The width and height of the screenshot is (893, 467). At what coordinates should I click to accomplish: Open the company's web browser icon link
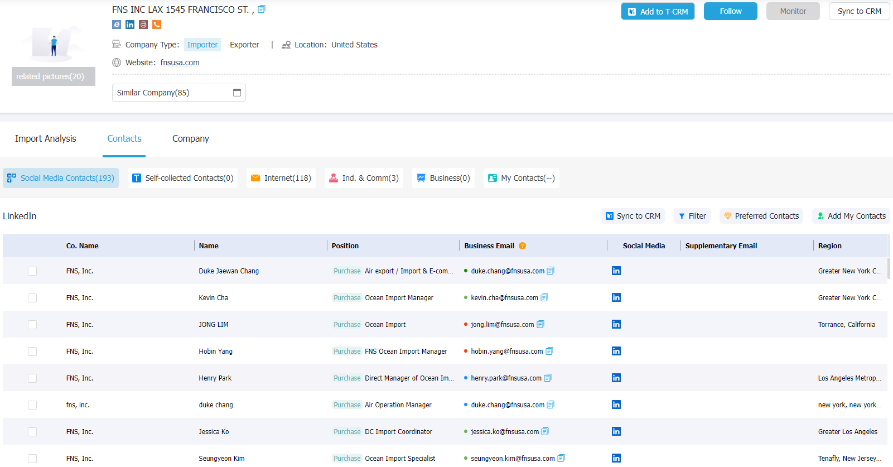(117, 25)
